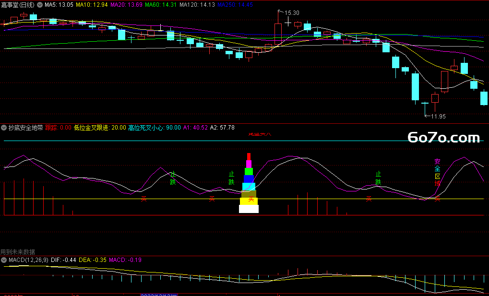Select the white A2: 57.78 reading
This screenshot has height=296, width=489.
[x=222, y=128]
